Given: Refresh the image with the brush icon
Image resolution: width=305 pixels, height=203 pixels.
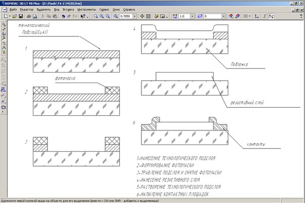Looking at the screenshot, I should tap(157, 16).
